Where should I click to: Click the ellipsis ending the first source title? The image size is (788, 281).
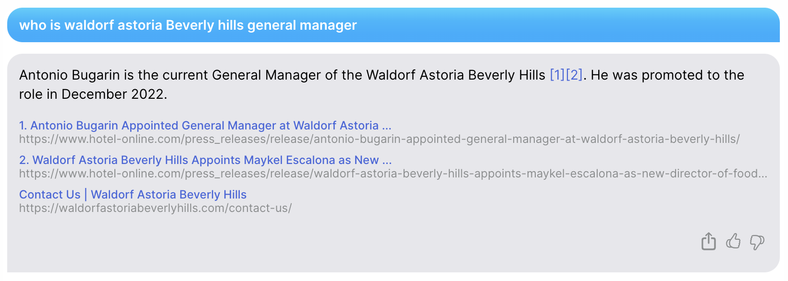click(387, 127)
